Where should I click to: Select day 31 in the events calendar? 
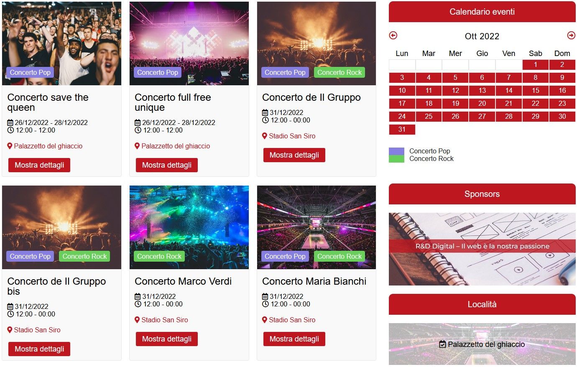point(402,129)
